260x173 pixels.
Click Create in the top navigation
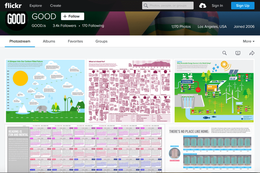[55, 5]
